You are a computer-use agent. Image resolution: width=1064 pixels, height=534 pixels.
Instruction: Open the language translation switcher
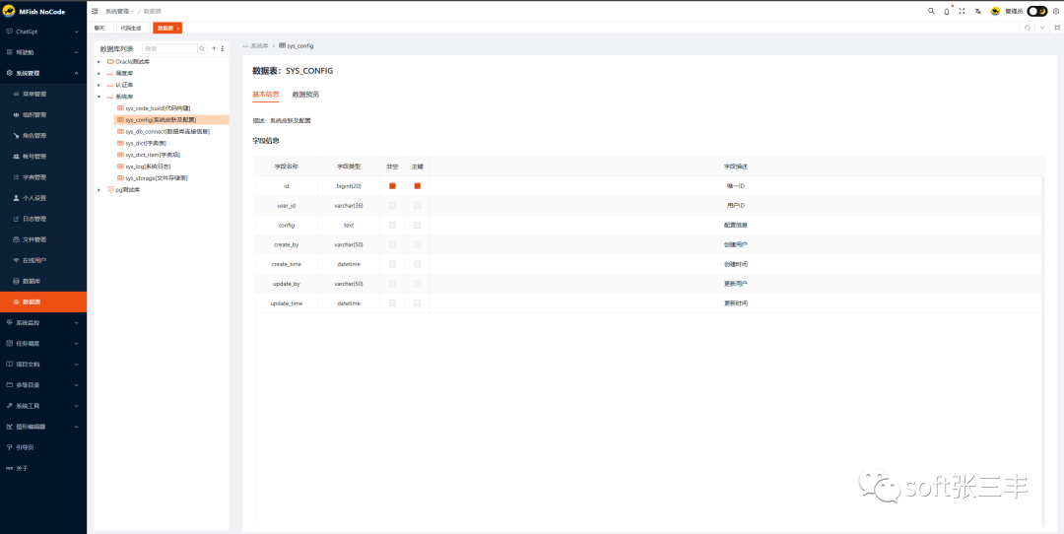(978, 11)
